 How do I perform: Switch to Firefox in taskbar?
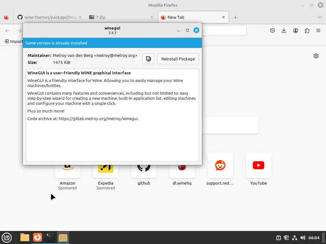(38, 238)
